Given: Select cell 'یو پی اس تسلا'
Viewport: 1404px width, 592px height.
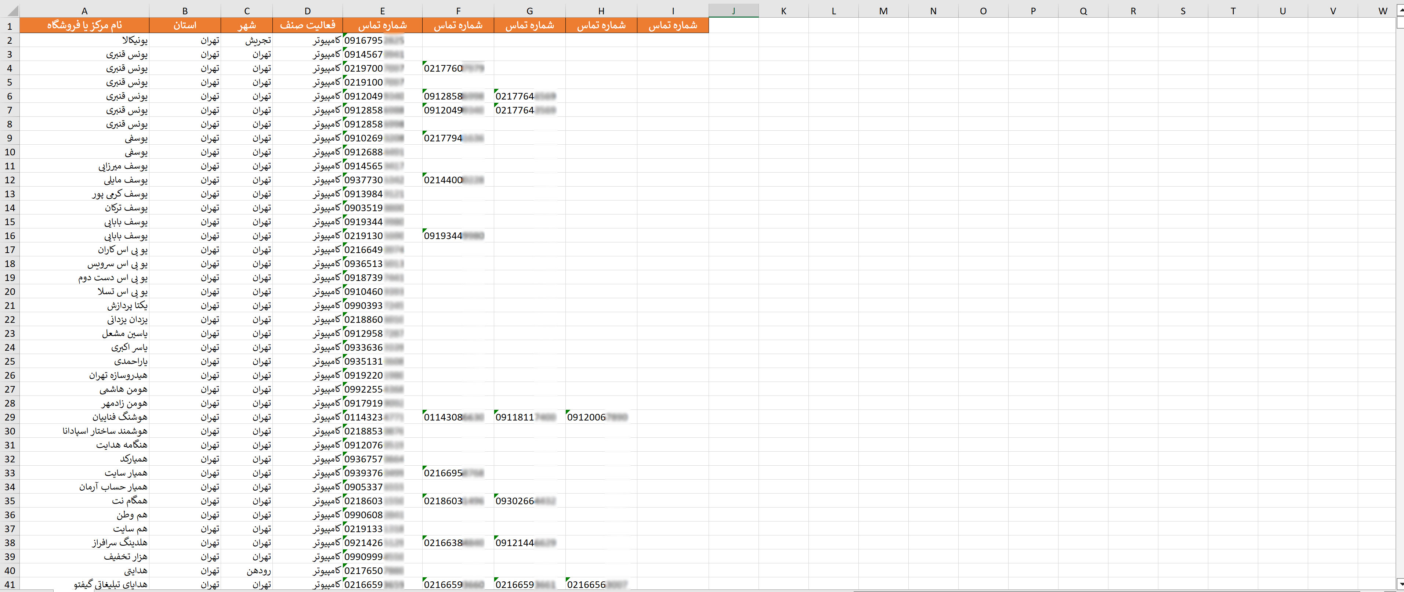Looking at the screenshot, I should [84, 292].
